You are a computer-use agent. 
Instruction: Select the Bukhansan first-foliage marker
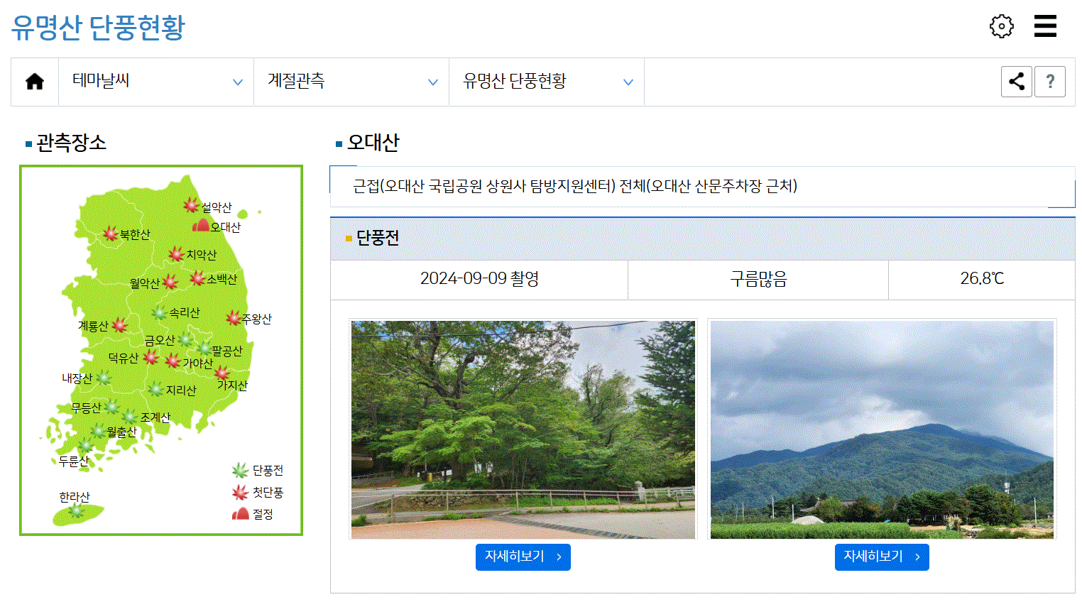coord(110,233)
